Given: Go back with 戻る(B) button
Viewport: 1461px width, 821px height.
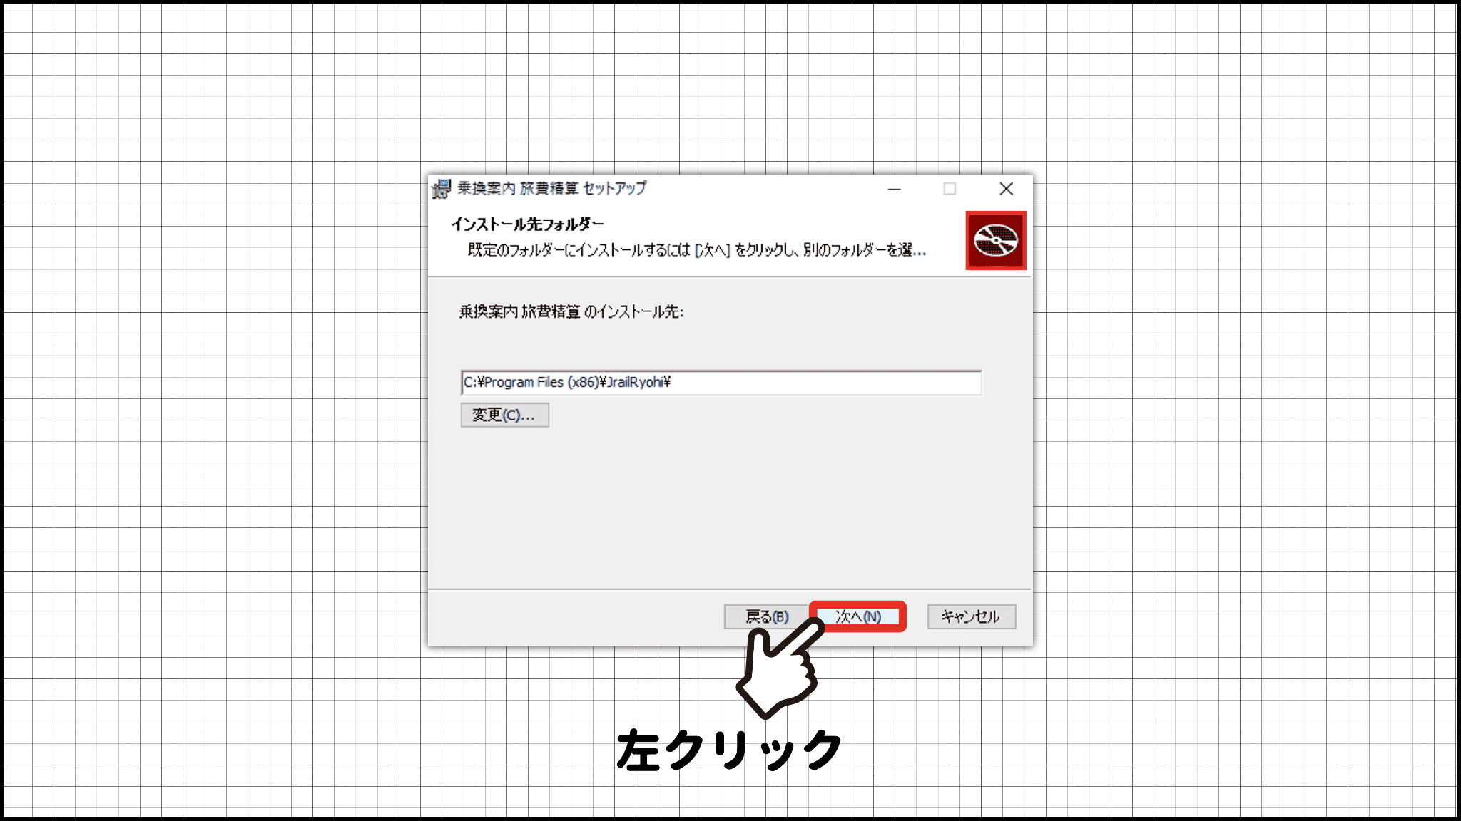Looking at the screenshot, I should tap(766, 616).
